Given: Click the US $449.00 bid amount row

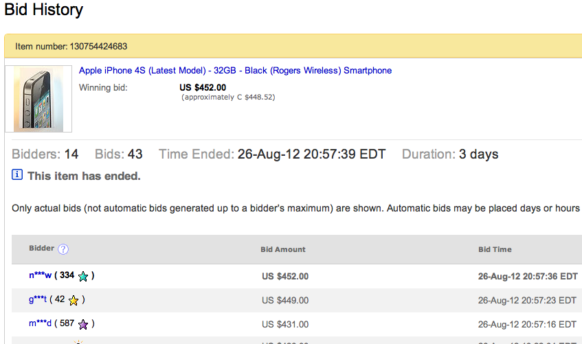Looking at the screenshot, I should pos(285,300).
